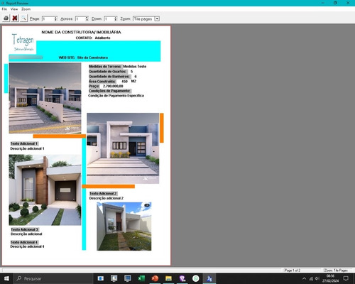Click the row-of-houses photo at top left
Image resolution: width=355 pixels, height=284 pixels.
coord(45,98)
